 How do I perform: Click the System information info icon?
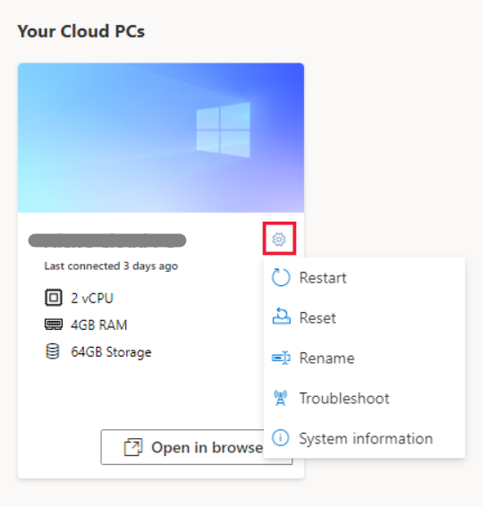click(x=280, y=438)
